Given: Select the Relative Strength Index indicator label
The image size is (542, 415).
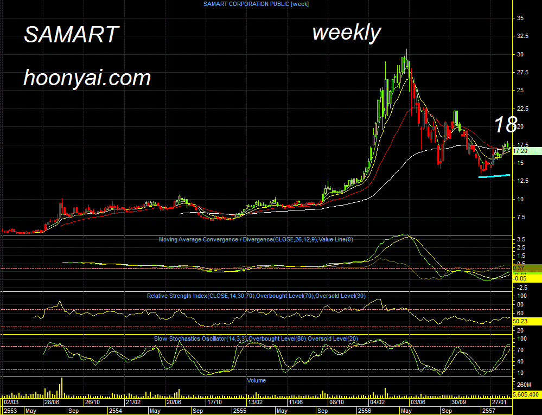Looking at the screenshot, I should pos(256,296).
